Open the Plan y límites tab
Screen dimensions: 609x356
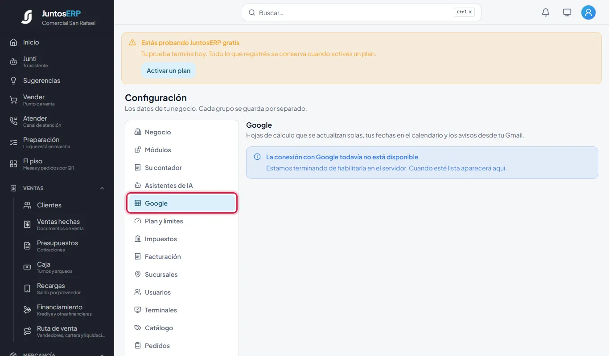pos(182,221)
